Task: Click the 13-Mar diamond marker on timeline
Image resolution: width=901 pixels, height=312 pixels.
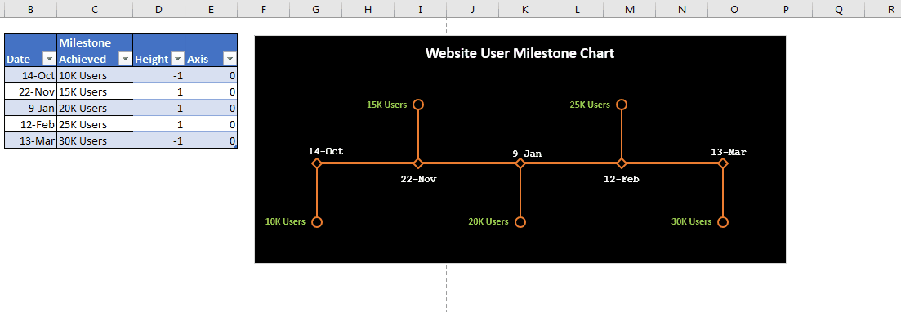Action: (x=723, y=163)
